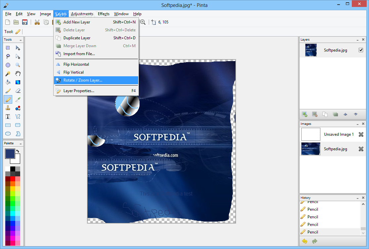
Task: Select the Ellipse shape tool
Action: coord(8,133)
